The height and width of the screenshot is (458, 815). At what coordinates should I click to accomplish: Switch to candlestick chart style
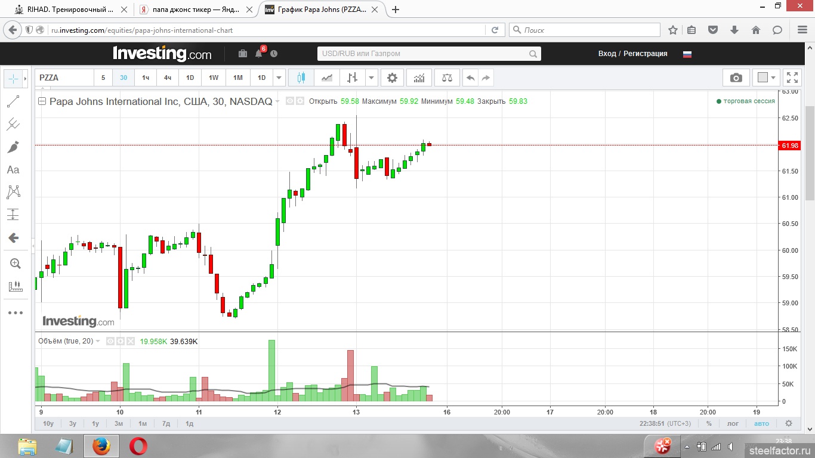pos(301,78)
